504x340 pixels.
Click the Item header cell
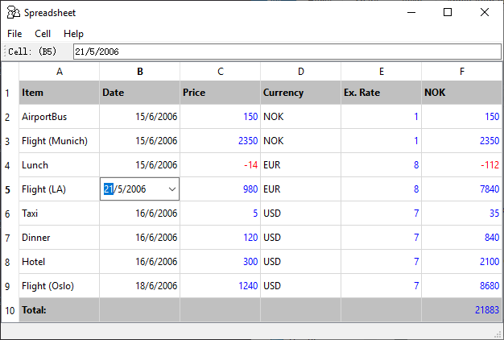(59, 93)
